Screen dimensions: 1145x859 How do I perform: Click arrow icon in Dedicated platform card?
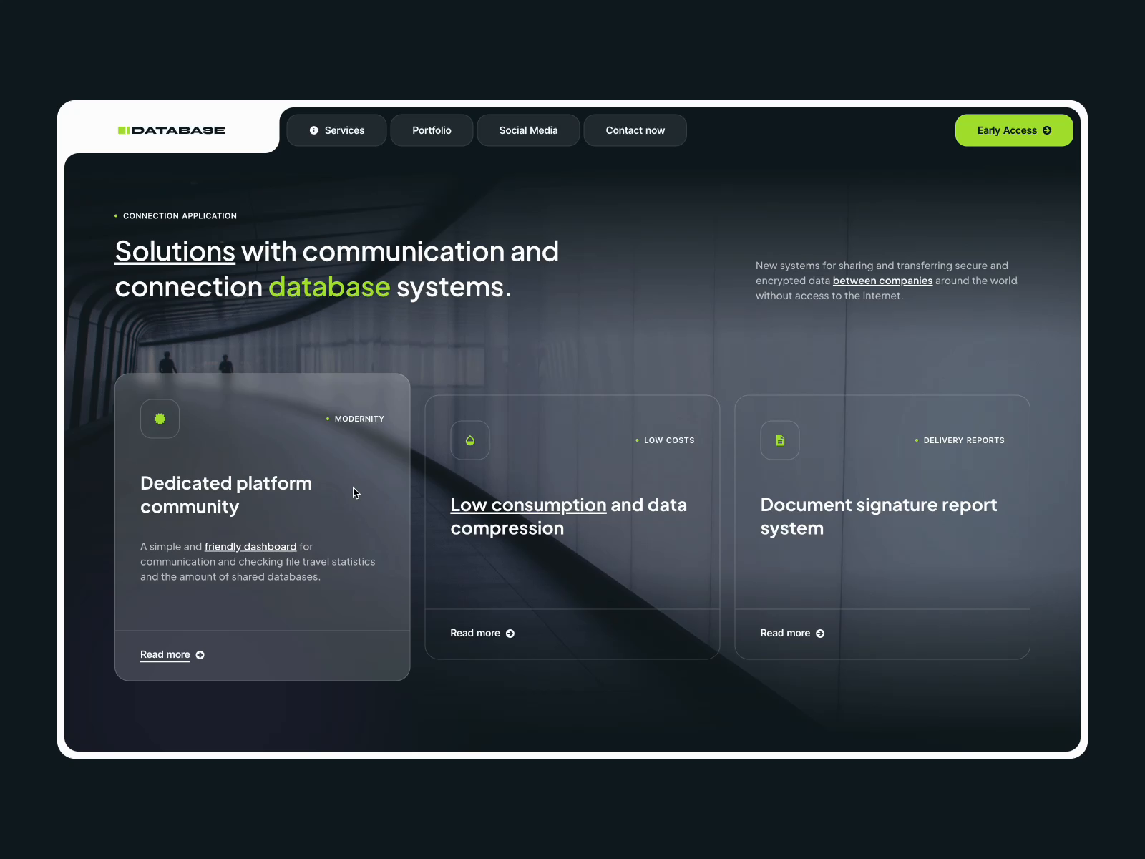tap(200, 655)
